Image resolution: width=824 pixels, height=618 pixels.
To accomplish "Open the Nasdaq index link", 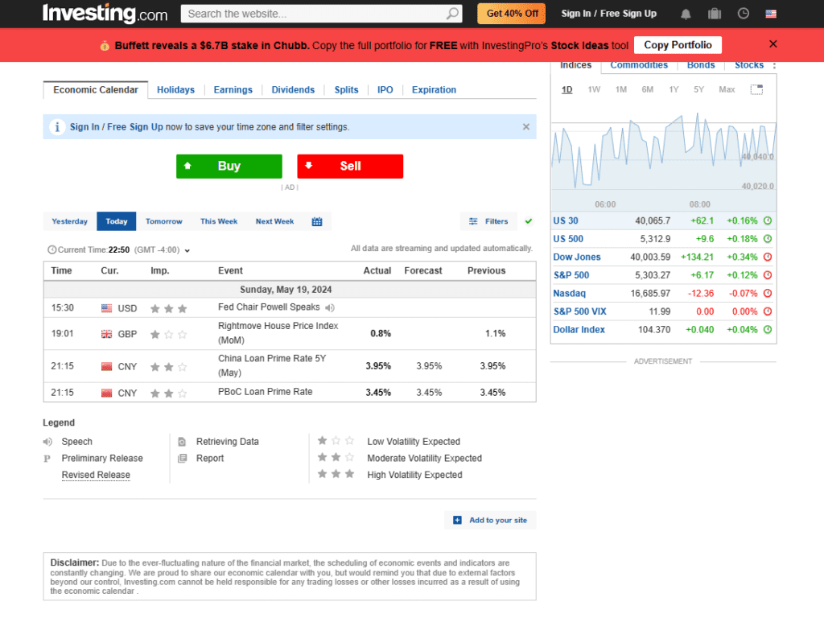I will pyautogui.click(x=569, y=293).
